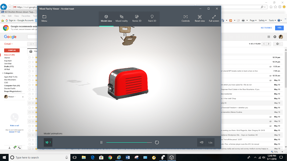
Task: Open the Google account avatar
Action: point(281,37)
